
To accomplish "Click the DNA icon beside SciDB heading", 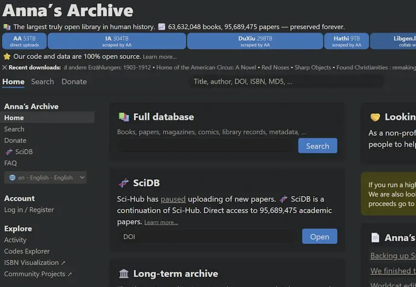I will click(x=123, y=183).
